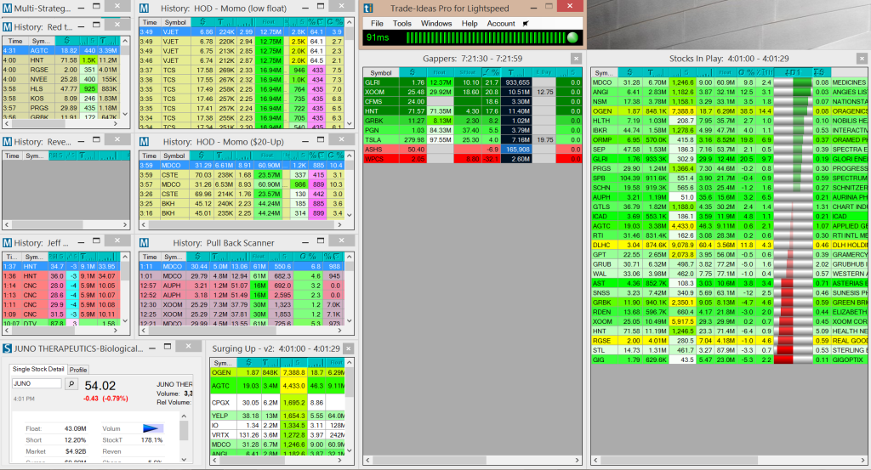Viewport: 871px width, 470px height.
Task: Click the Symbol column header in Gappers
Action: (381, 73)
